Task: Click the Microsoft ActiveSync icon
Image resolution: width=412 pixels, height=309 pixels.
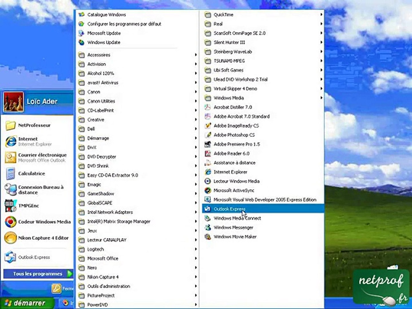Action: [x=208, y=191]
